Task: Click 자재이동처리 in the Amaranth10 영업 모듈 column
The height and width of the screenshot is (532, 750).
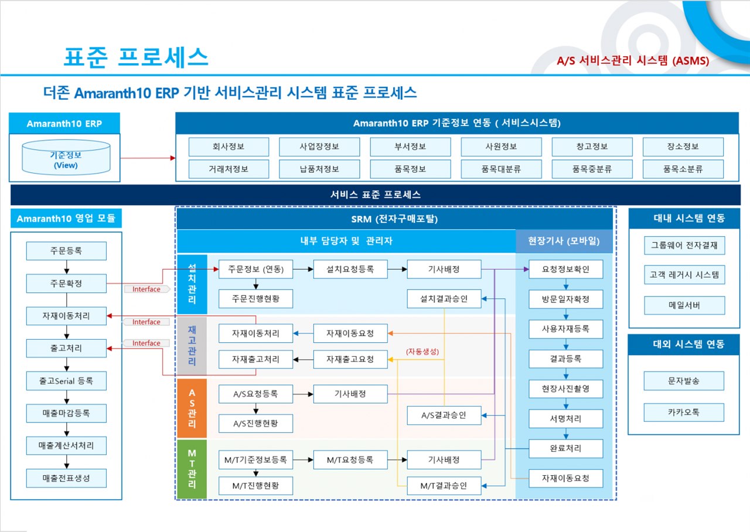Action: coord(66,316)
